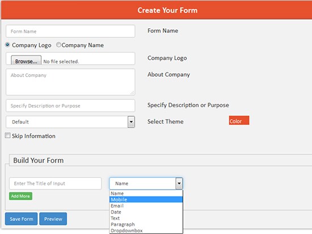Viewport: 312px width, 234px height.
Task: Select Dropdownbox option in the list
Action: (x=146, y=231)
